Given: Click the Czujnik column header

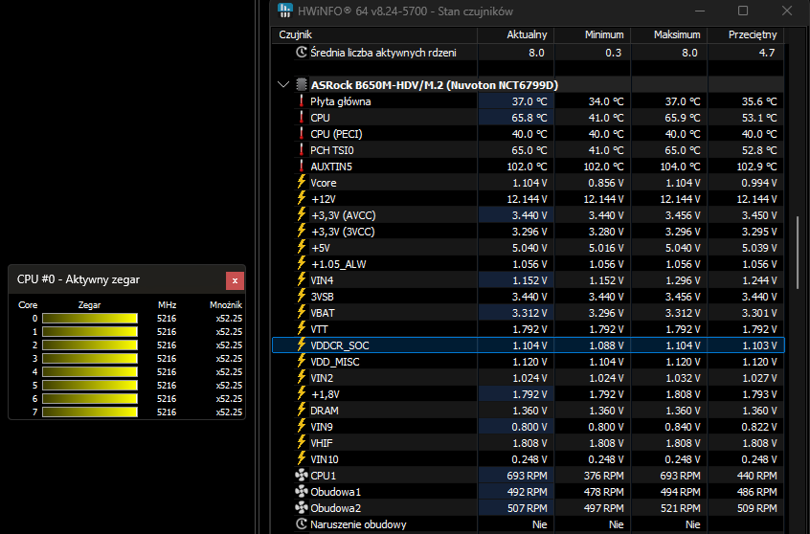Looking at the screenshot, I should (x=295, y=34).
